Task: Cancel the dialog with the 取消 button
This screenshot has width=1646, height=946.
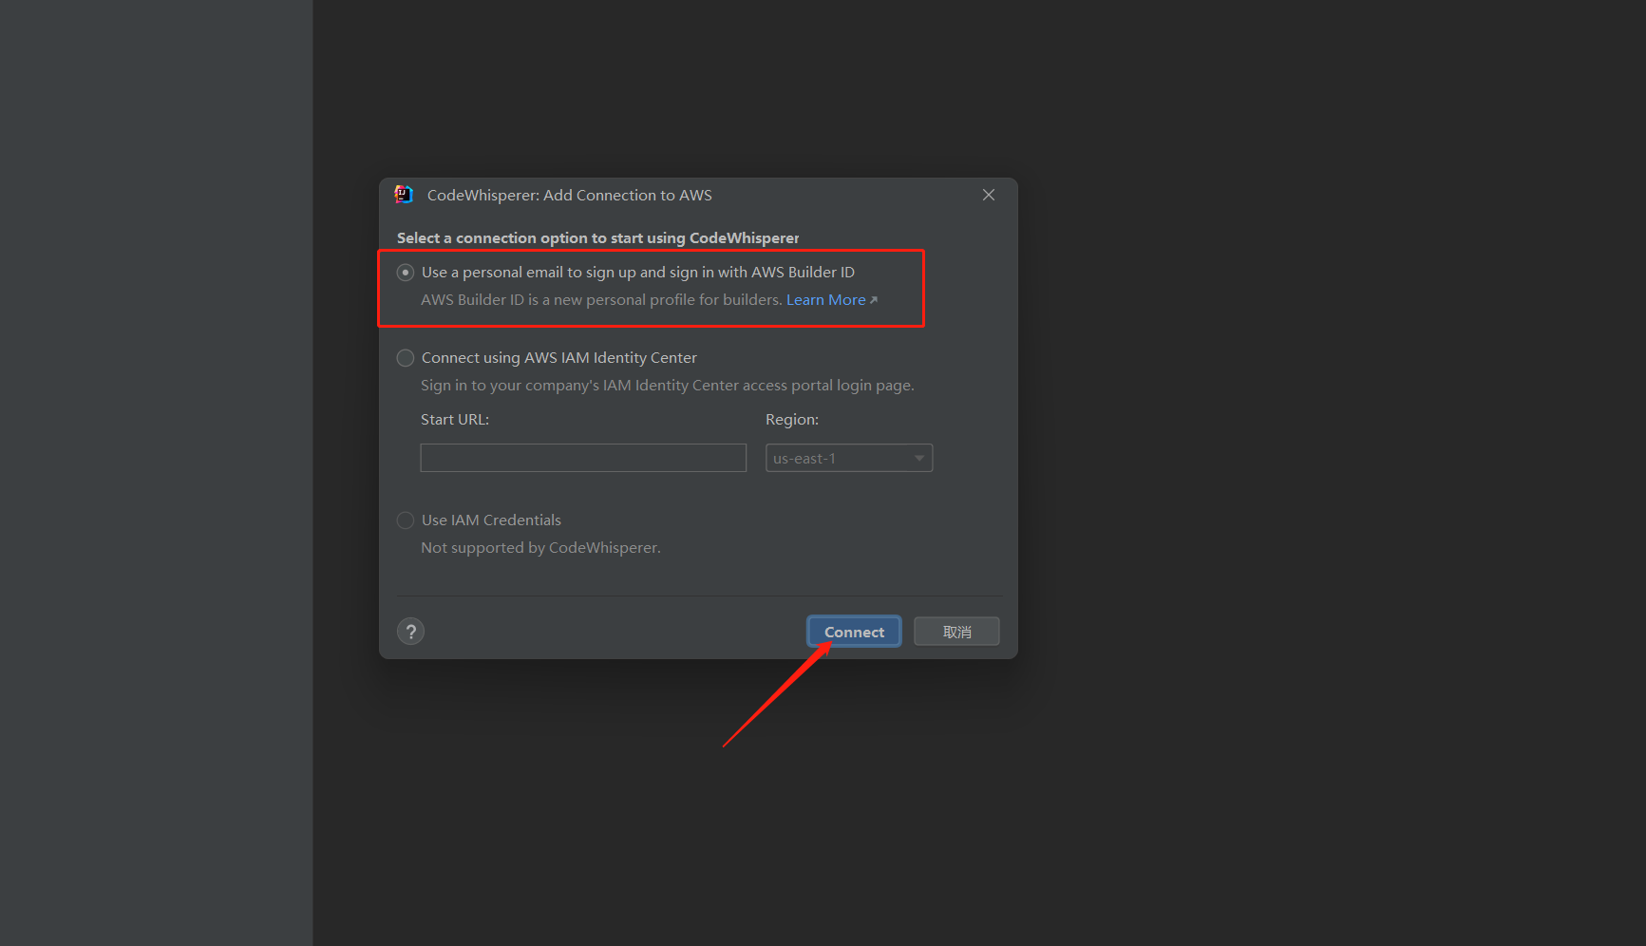Action: coord(955,631)
